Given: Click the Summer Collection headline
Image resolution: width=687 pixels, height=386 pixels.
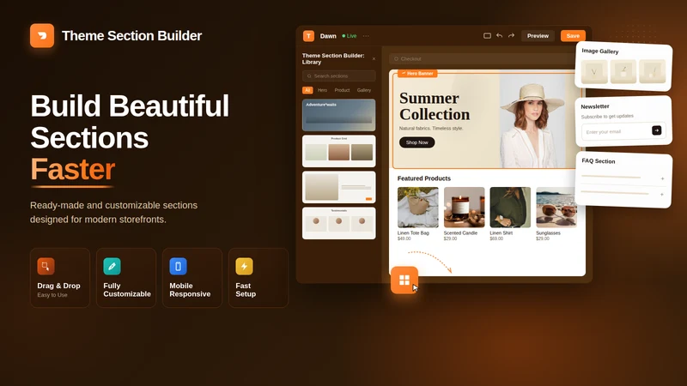Looking at the screenshot, I should coord(435,106).
